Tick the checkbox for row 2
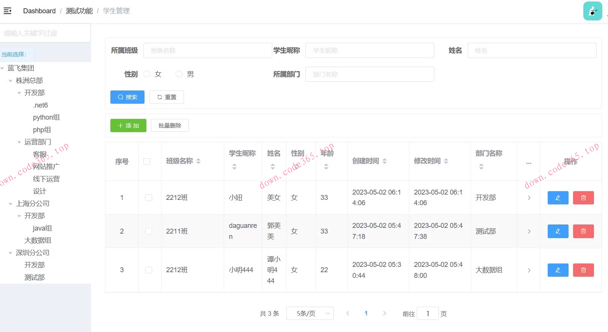 click(149, 231)
